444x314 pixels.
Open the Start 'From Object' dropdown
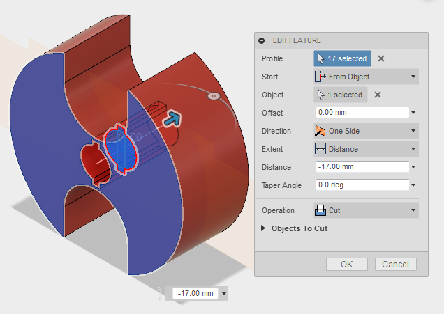click(366, 77)
